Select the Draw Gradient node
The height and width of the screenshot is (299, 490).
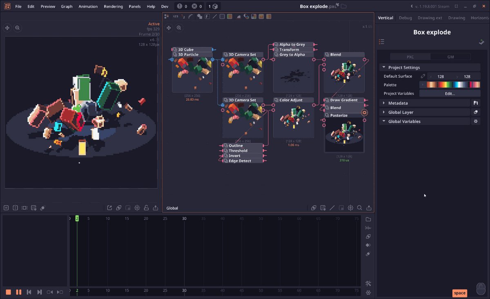[x=344, y=100]
